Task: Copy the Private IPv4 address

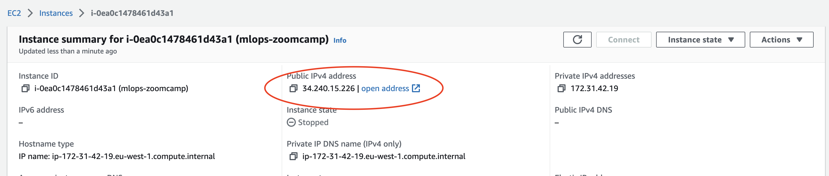Action: (561, 89)
